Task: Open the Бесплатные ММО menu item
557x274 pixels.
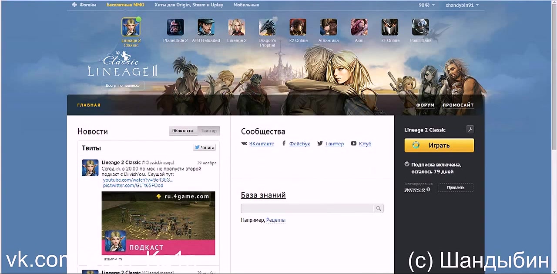Action: point(125,5)
